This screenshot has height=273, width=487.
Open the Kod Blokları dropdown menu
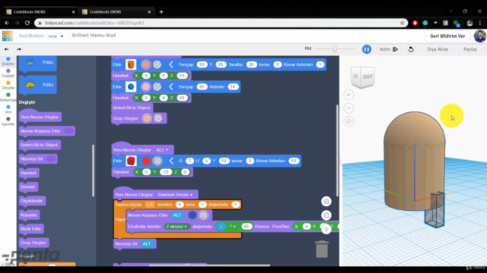click(x=62, y=36)
